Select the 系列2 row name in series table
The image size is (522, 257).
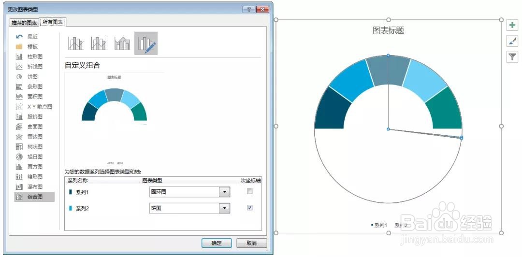[x=82, y=208]
